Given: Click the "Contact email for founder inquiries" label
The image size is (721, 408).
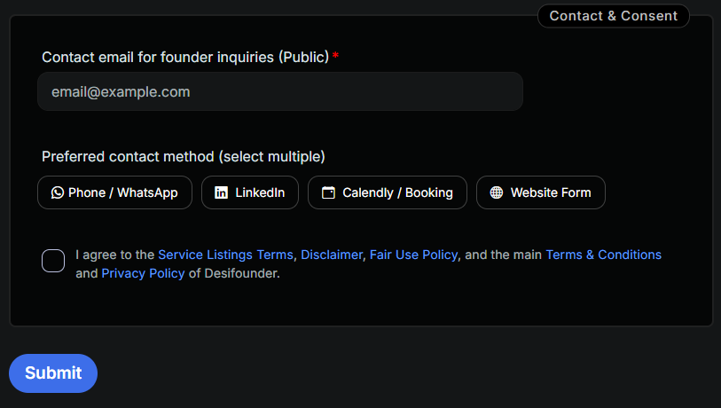Looking at the screenshot, I should tap(185, 57).
